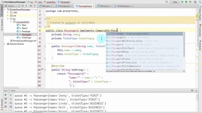Click override gutter icon on line 16
Screen dimensions: 202x113
tap(42, 69)
